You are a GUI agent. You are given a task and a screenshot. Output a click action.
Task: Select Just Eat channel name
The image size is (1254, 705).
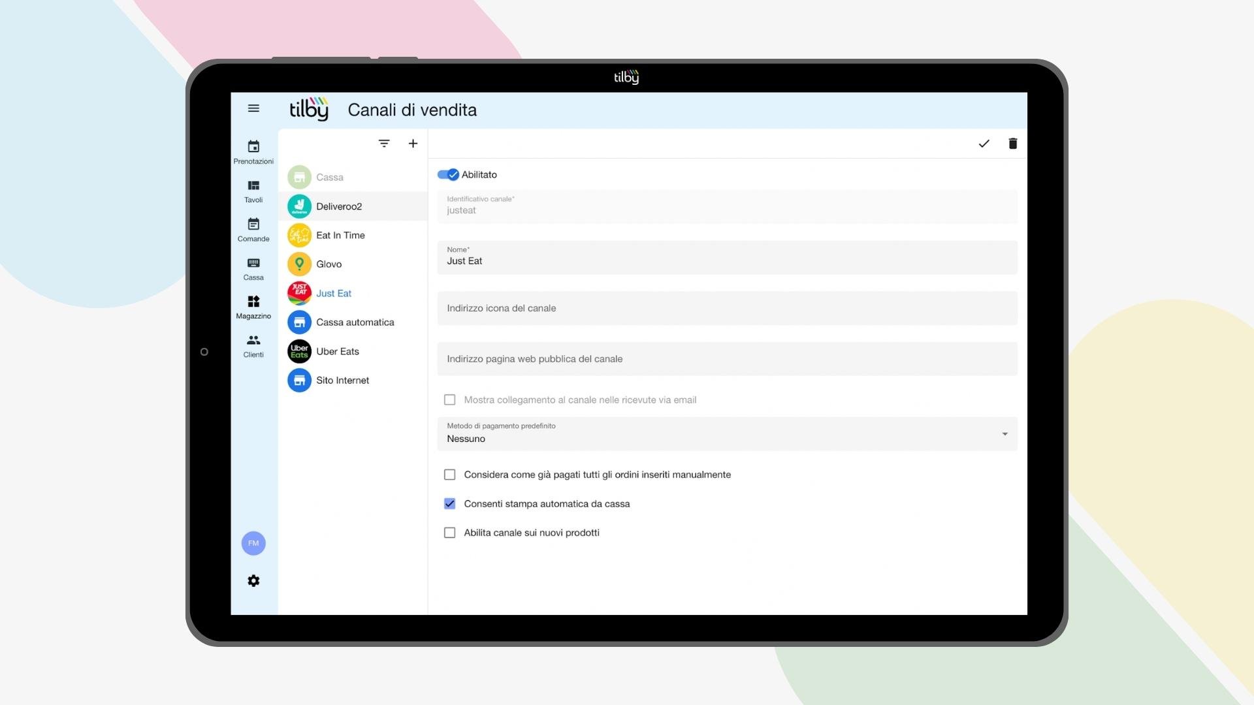[x=334, y=293]
